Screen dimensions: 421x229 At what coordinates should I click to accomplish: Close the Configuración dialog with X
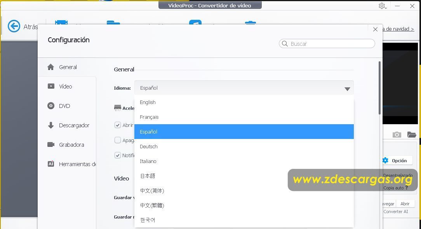point(375,29)
